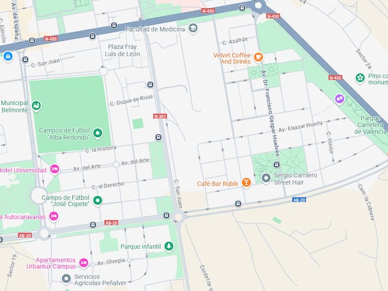
Task: Select the Municipal Belmonte swimming icon
Action: click(x=36, y=106)
